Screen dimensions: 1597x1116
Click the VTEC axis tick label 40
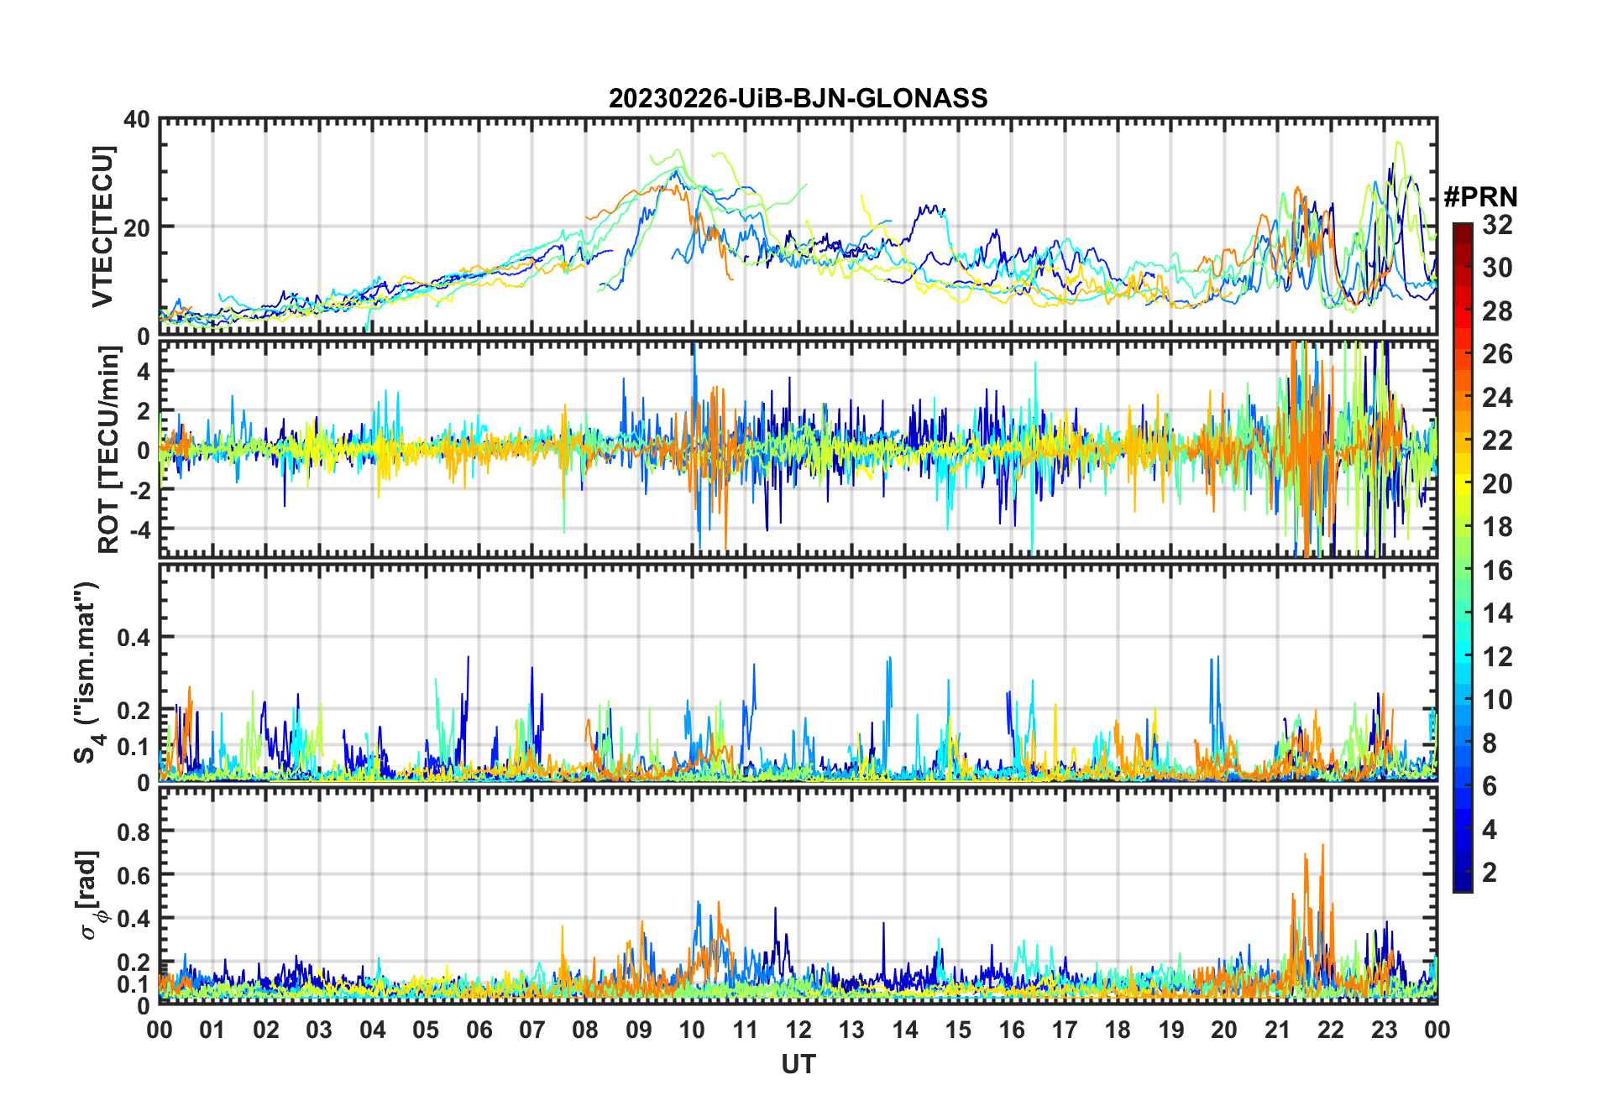pos(137,120)
